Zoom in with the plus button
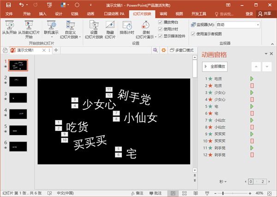 pos(250,193)
